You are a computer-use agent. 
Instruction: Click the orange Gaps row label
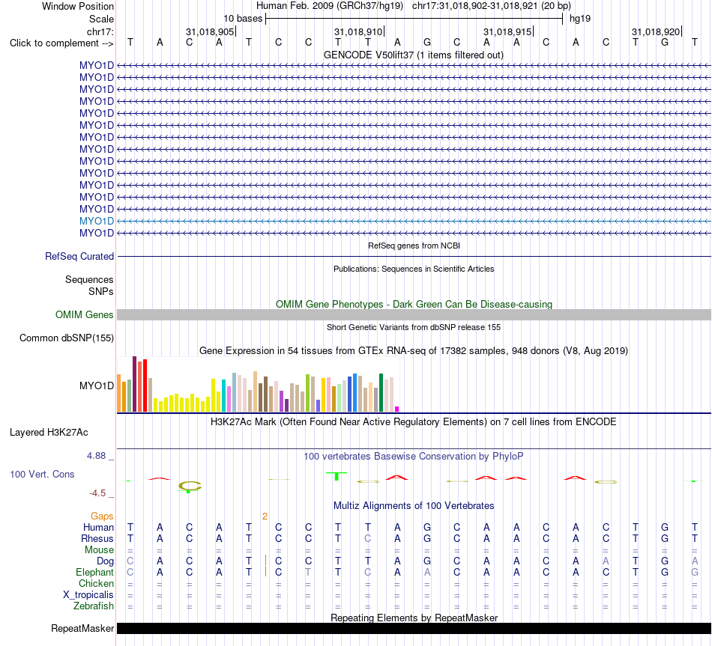click(x=102, y=517)
